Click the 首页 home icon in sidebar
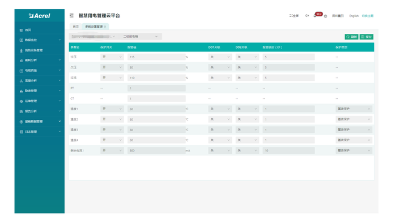Screen dimensions: 408x217 pos(22,30)
